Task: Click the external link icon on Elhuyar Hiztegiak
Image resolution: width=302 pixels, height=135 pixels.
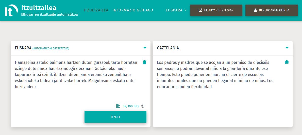Action: click(200, 10)
